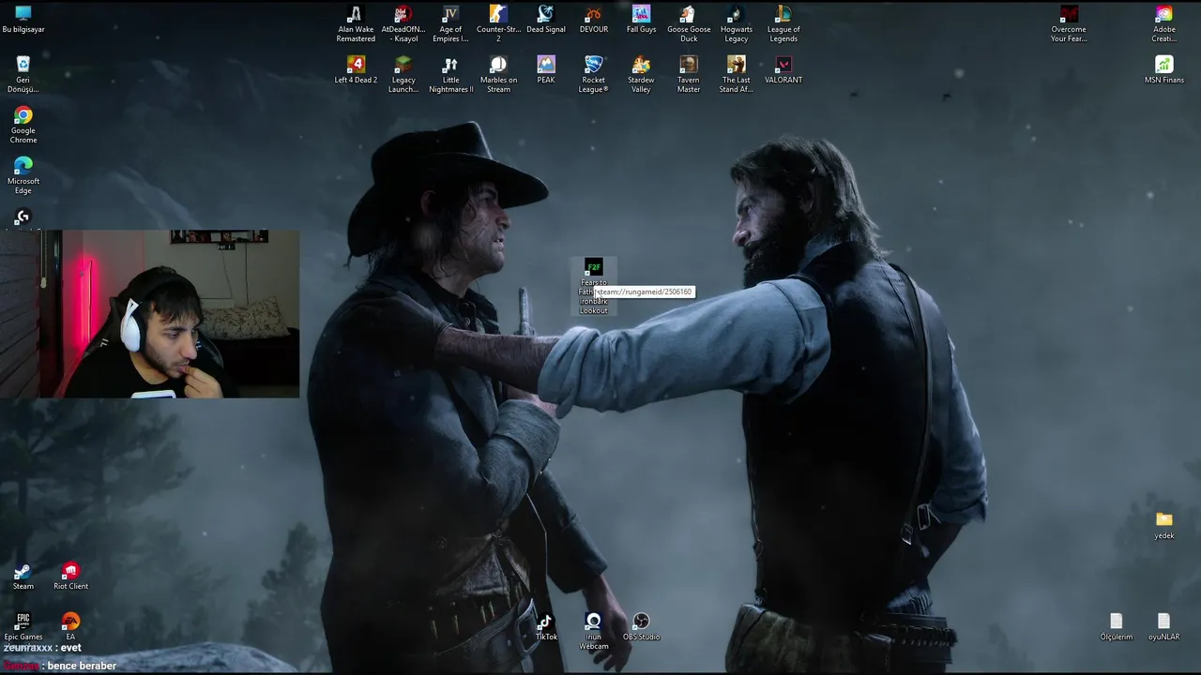Open the DEVOUR game shortcut
Viewport: 1201px width, 675px height.
click(594, 21)
